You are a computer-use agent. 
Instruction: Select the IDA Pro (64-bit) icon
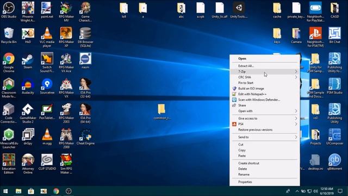[85, 113]
